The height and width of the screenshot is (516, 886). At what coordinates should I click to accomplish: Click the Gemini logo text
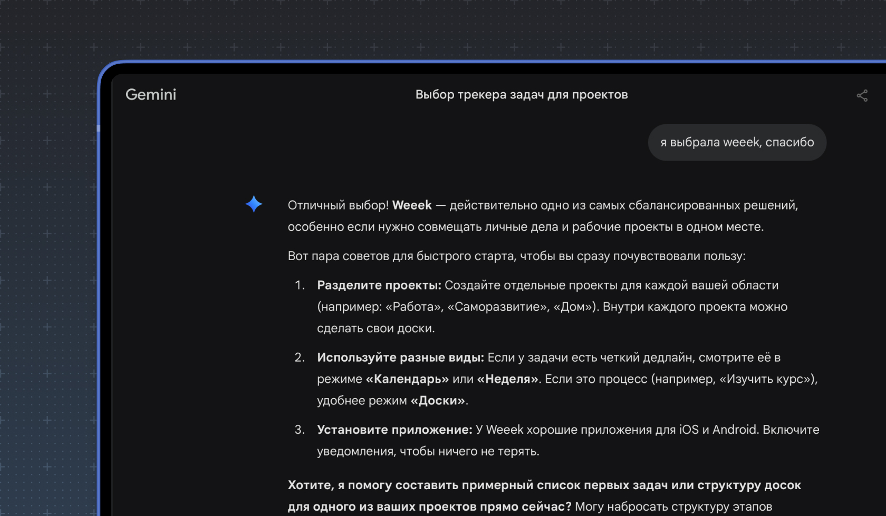151,95
